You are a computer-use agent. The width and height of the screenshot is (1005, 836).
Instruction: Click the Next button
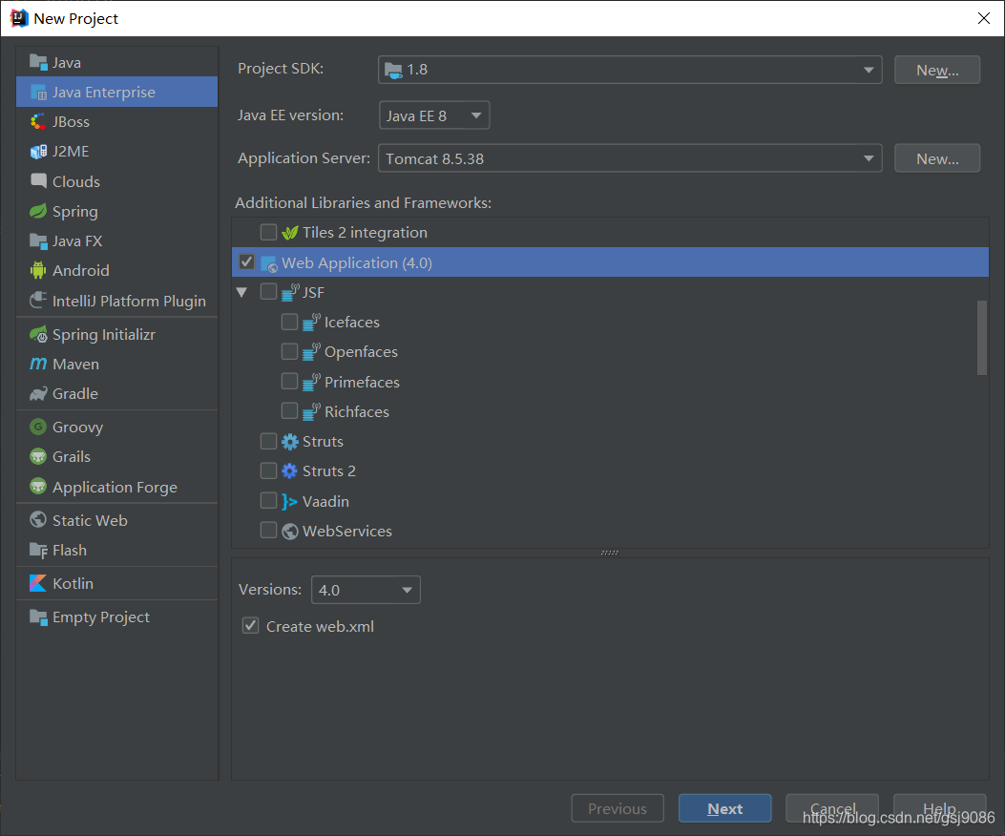(x=725, y=808)
